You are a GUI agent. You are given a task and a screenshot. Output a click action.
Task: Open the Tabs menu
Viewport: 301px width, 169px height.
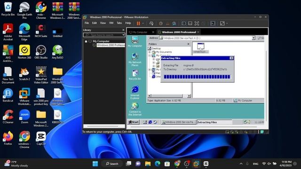coord(119,23)
